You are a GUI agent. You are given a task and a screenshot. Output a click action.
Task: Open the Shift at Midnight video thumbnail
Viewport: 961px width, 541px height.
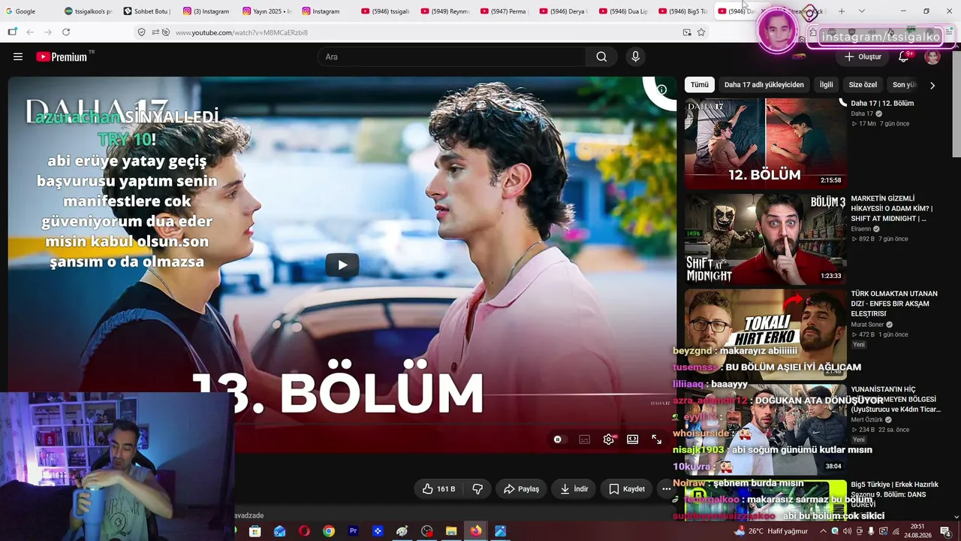(x=765, y=239)
